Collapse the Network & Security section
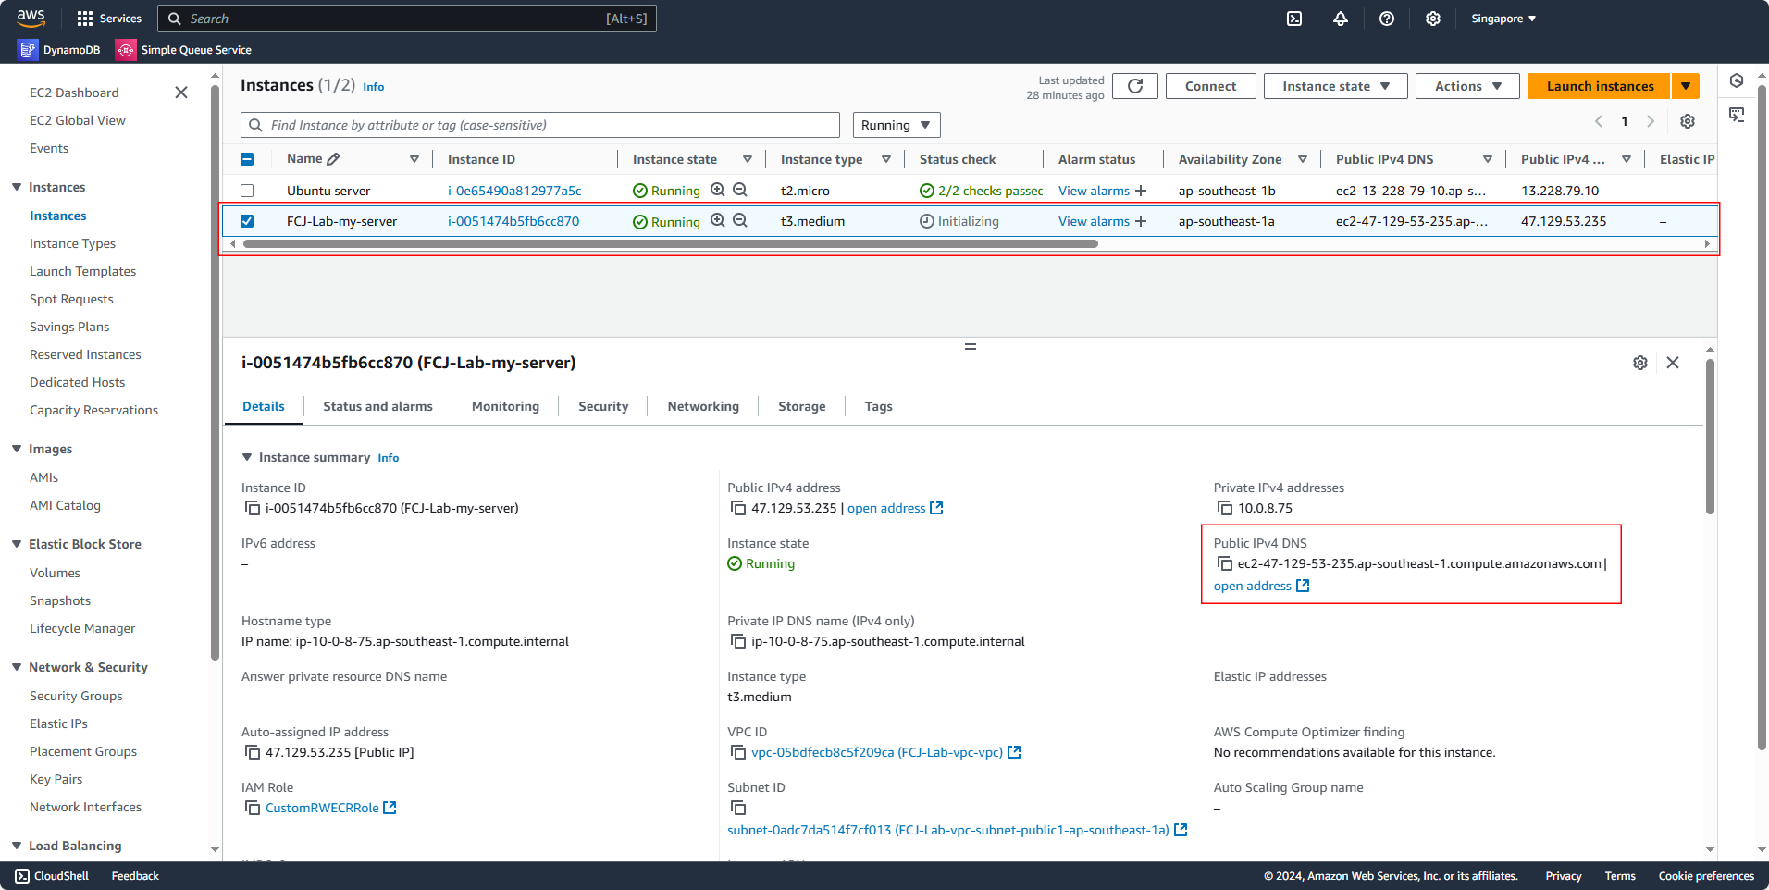This screenshot has width=1769, height=890. click(17, 667)
